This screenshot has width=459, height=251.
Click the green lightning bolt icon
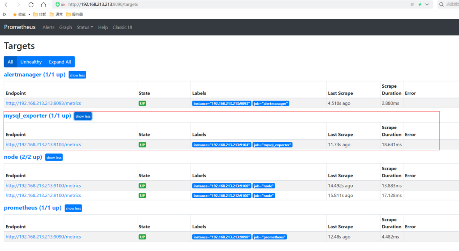(x=420, y=4)
